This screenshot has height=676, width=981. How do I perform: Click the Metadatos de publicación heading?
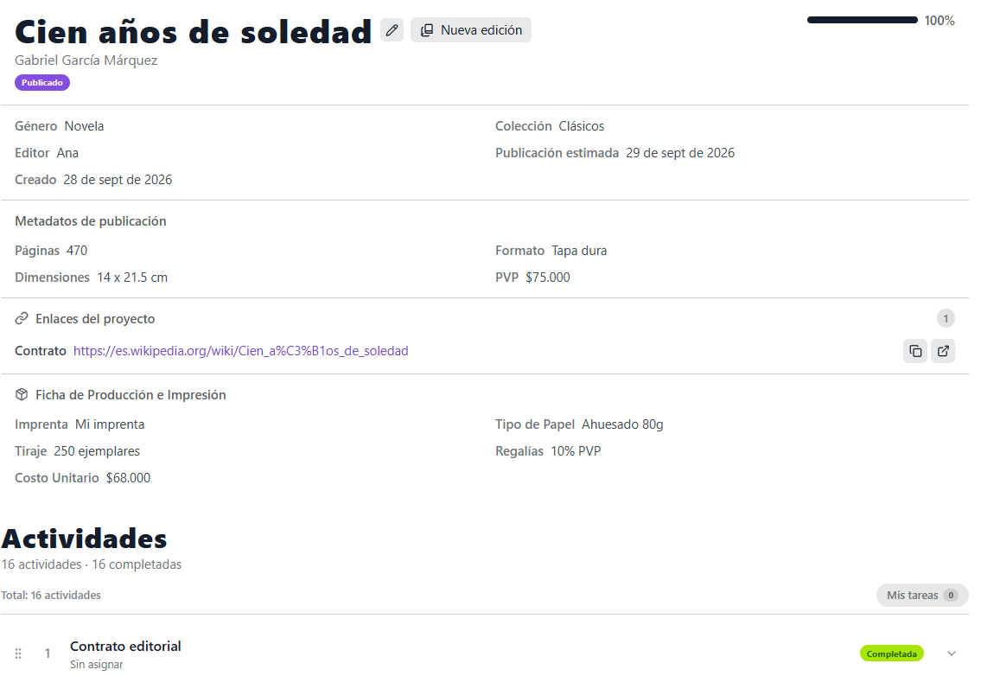tap(91, 221)
